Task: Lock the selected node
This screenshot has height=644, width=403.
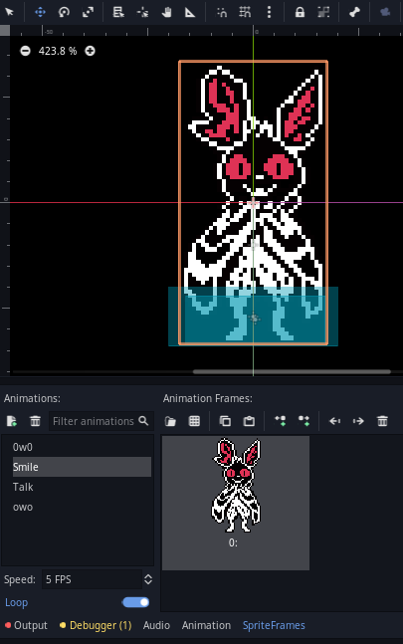Action: pyautogui.click(x=300, y=12)
